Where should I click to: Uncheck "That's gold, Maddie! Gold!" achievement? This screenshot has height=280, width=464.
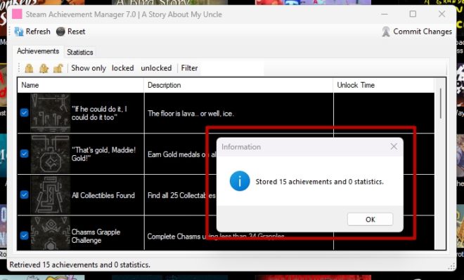[25, 154]
